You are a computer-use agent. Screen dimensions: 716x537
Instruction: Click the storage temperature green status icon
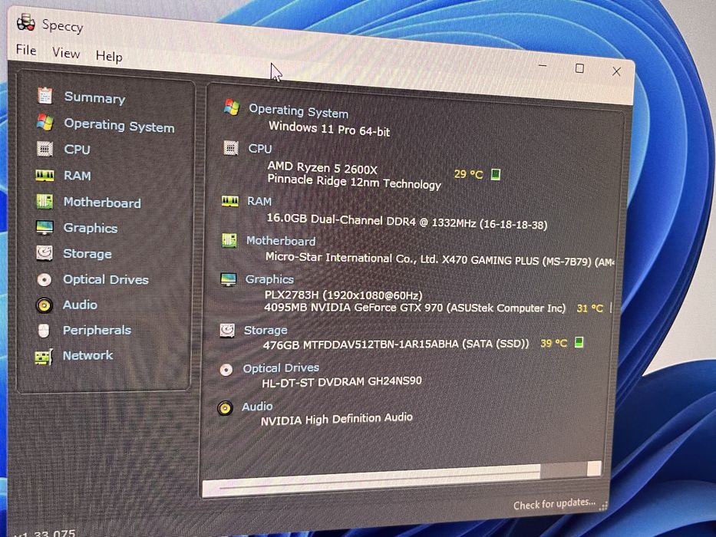579,342
